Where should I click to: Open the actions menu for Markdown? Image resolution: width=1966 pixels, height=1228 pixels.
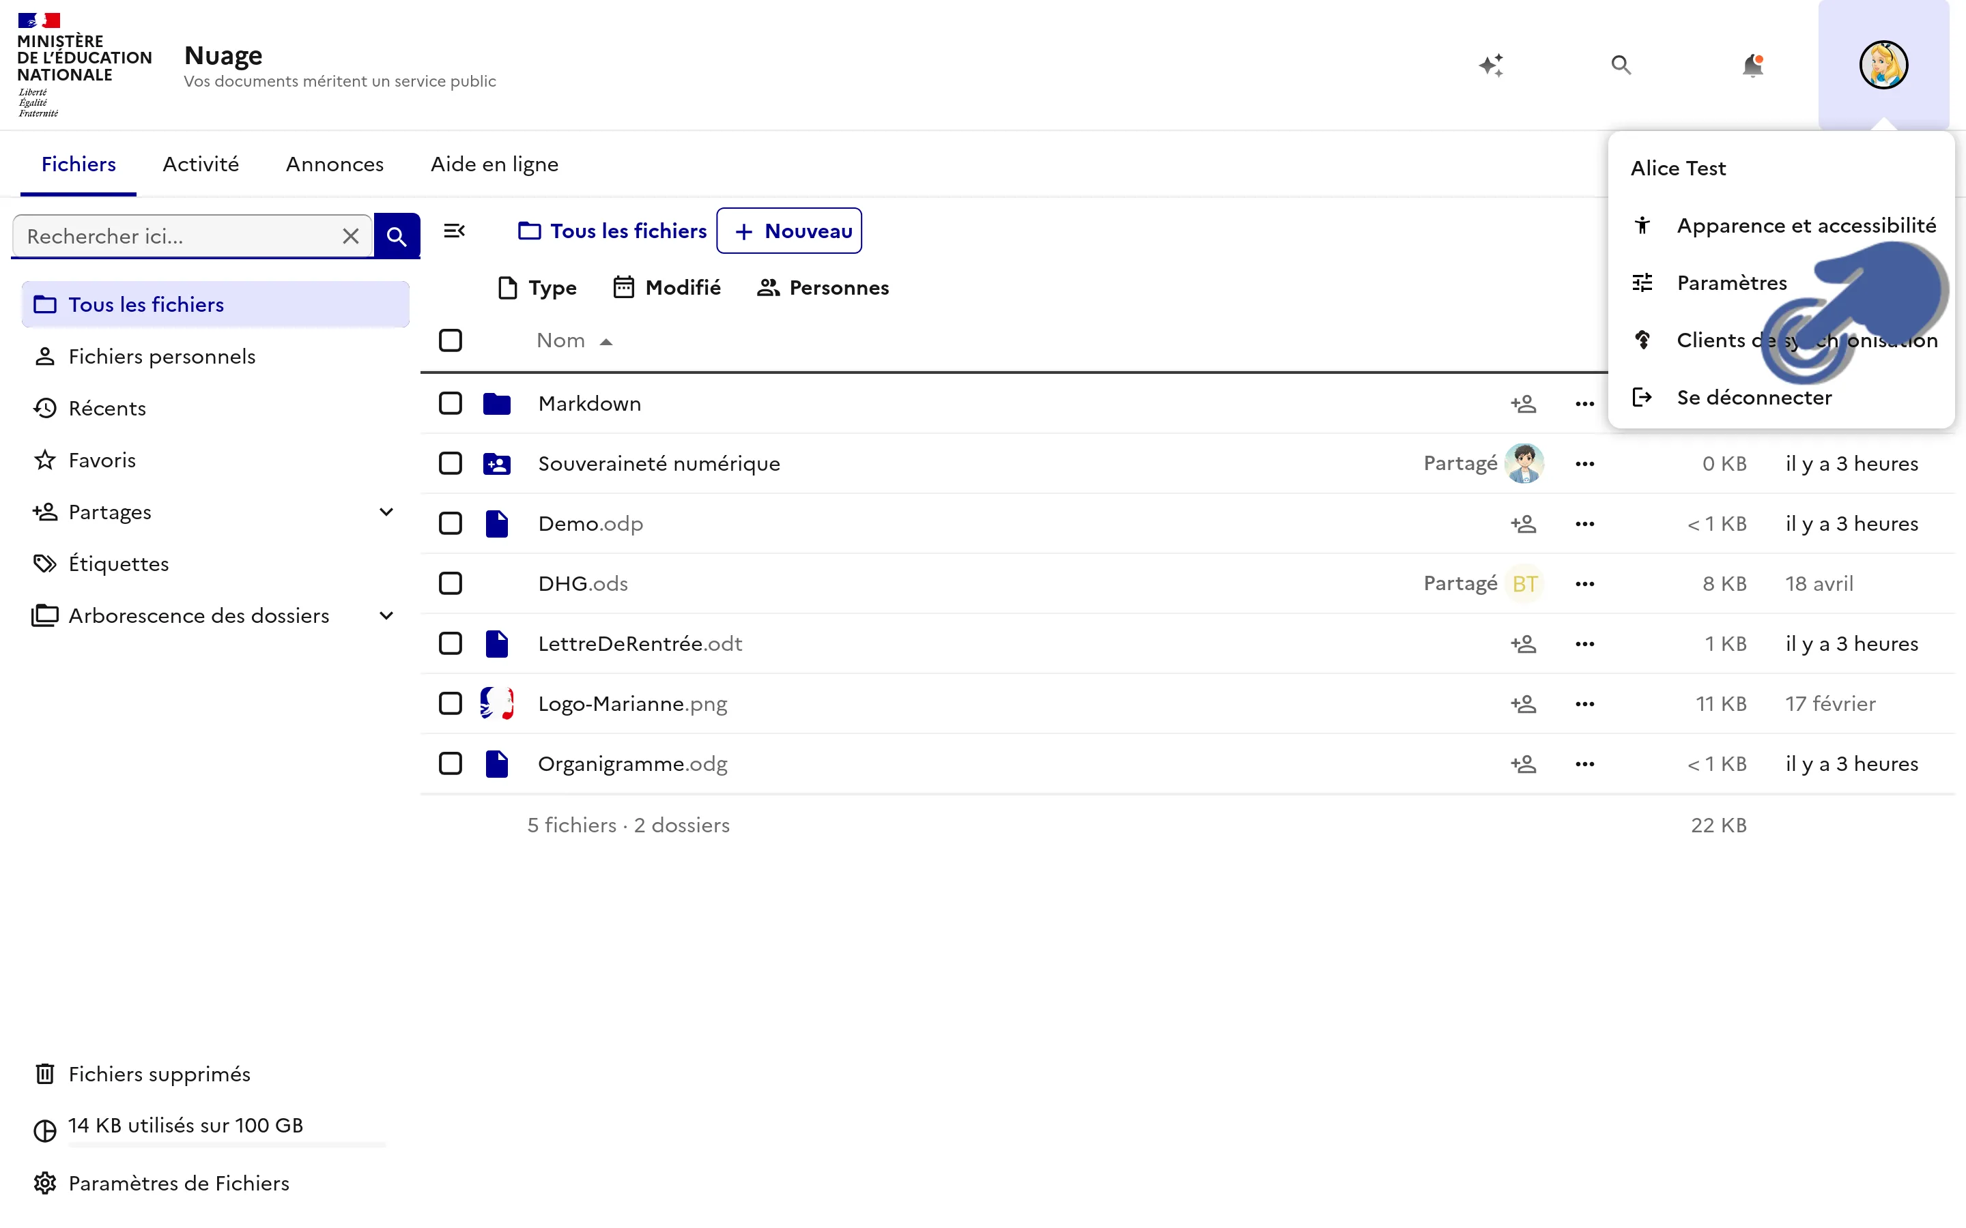click(1584, 404)
